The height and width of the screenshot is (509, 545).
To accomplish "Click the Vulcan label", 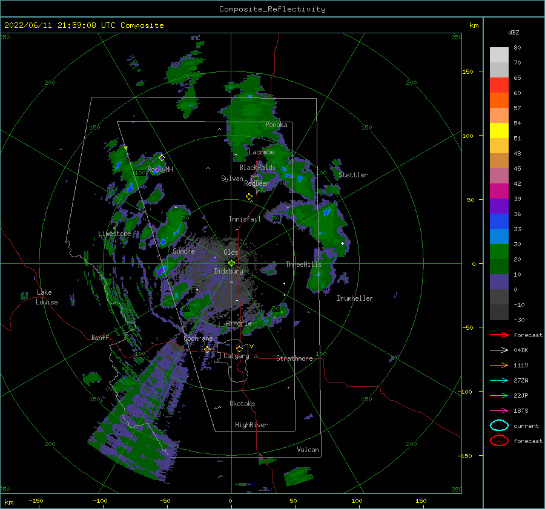I will pos(308,450).
